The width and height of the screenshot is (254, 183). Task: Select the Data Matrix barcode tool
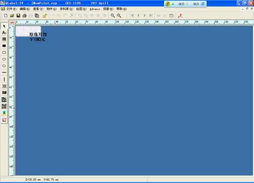click(x=4, y=100)
